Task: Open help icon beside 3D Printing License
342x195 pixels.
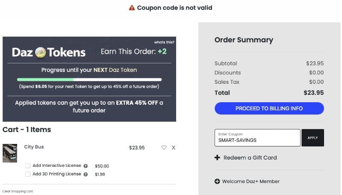Action: 85,174
